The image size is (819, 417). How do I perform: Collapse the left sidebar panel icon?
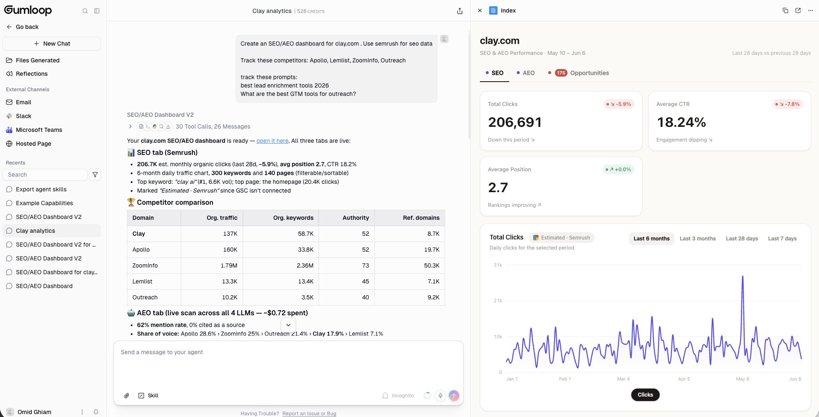(x=97, y=11)
